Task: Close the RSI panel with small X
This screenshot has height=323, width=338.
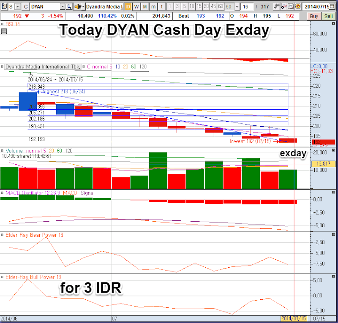Action: click(3, 24)
